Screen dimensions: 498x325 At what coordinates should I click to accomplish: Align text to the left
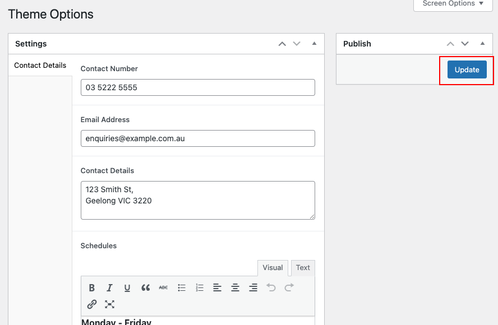[218, 287]
